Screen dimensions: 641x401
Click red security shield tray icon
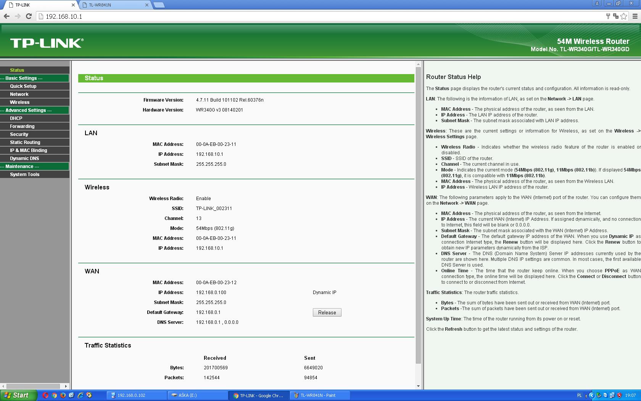[x=619, y=396]
